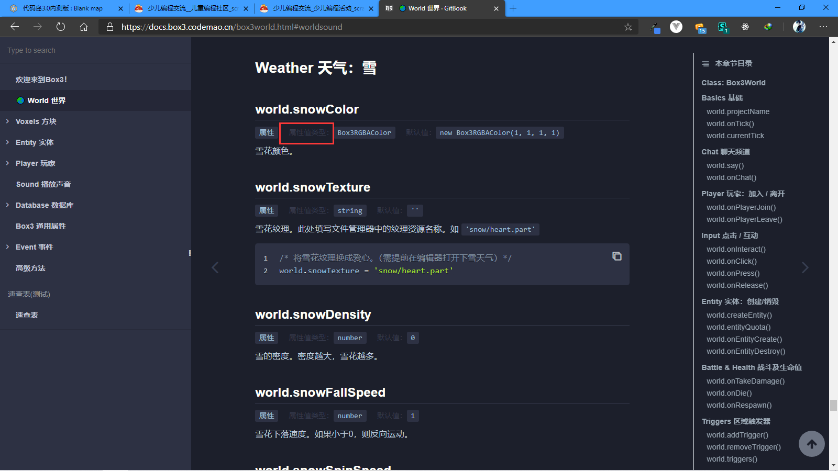Go to browser home page
The width and height of the screenshot is (838, 471).
click(x=84, y=27)
